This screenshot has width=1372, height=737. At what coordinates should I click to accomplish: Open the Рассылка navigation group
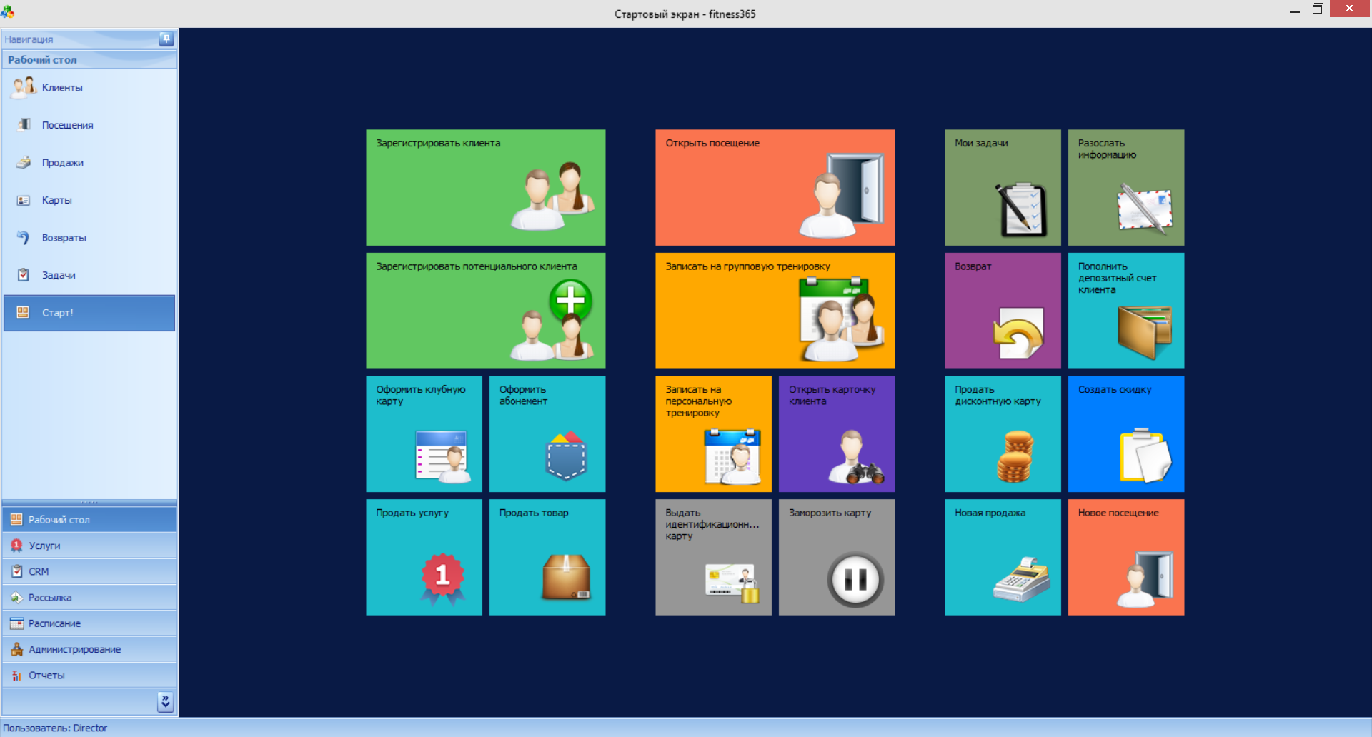89,598
